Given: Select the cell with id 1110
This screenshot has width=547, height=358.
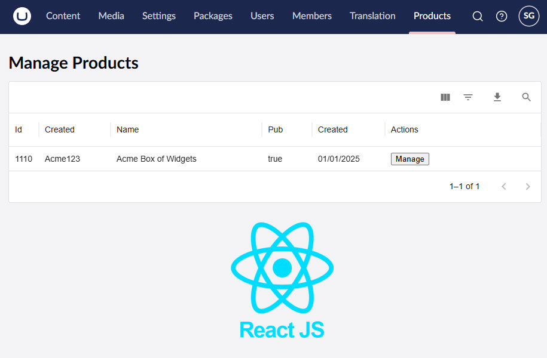Looking at the screenshot, I should click(24, 159).
